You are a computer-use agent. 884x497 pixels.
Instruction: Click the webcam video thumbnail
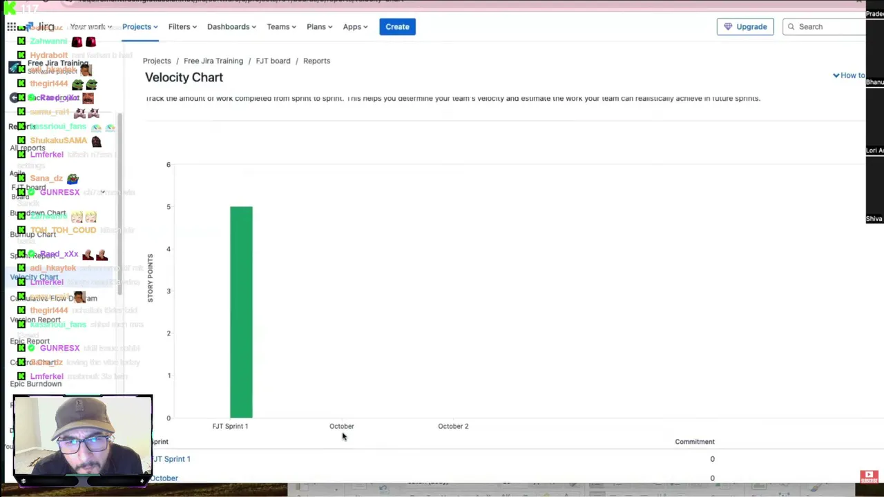point(82,437)
